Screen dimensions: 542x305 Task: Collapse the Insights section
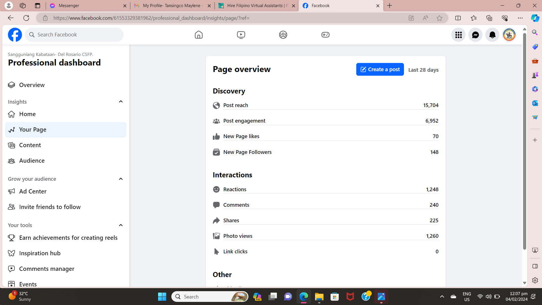pos(121,102)
